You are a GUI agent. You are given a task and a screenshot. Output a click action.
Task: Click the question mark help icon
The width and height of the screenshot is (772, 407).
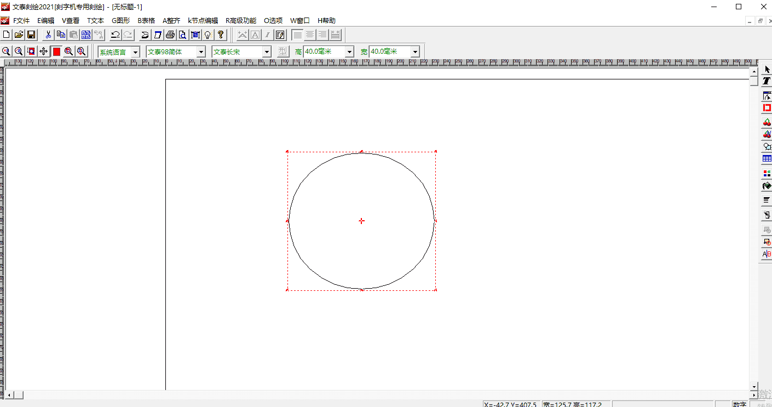221,35
